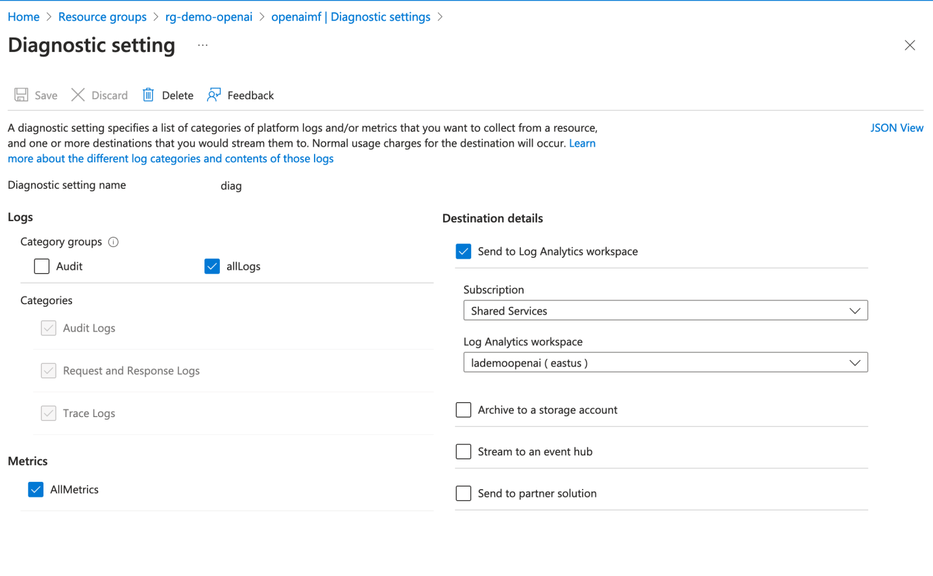Enable Send to partner solution
The height and width of the screenshot is (576, 933).
[x=463, y=494]
